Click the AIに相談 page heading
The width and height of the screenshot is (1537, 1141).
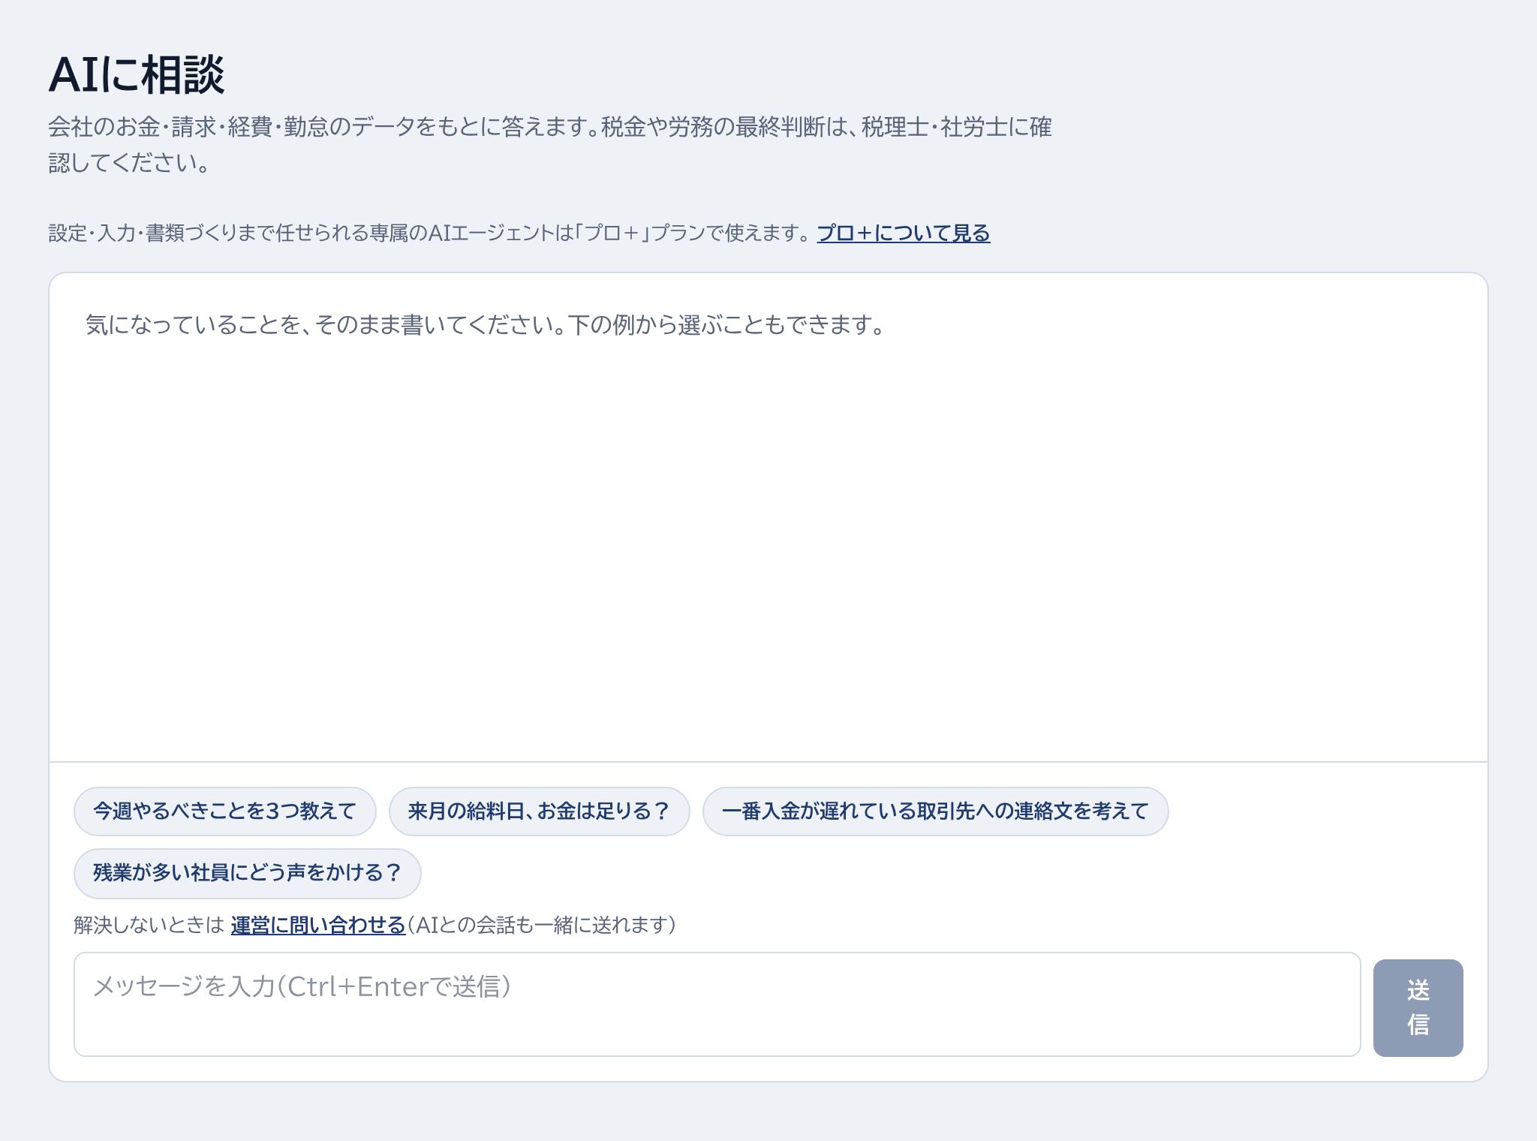tap(137, 74)
